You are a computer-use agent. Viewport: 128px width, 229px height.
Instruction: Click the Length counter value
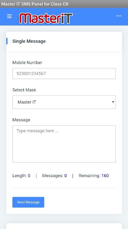(29, 176)
